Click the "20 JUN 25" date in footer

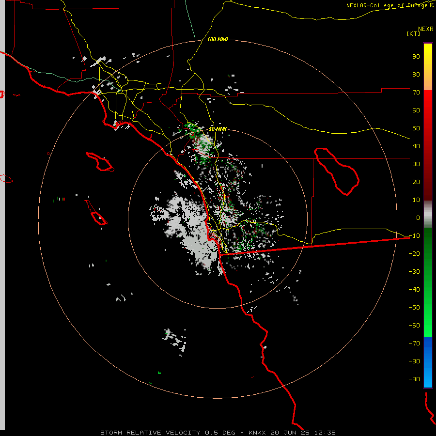(290, 433)
